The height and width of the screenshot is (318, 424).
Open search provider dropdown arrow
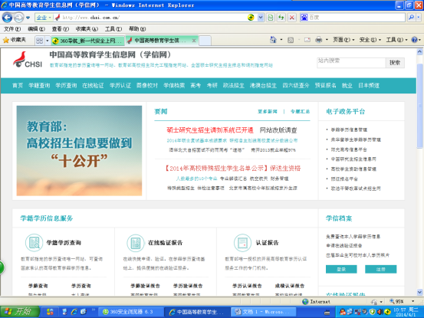[x=419, y=18]
